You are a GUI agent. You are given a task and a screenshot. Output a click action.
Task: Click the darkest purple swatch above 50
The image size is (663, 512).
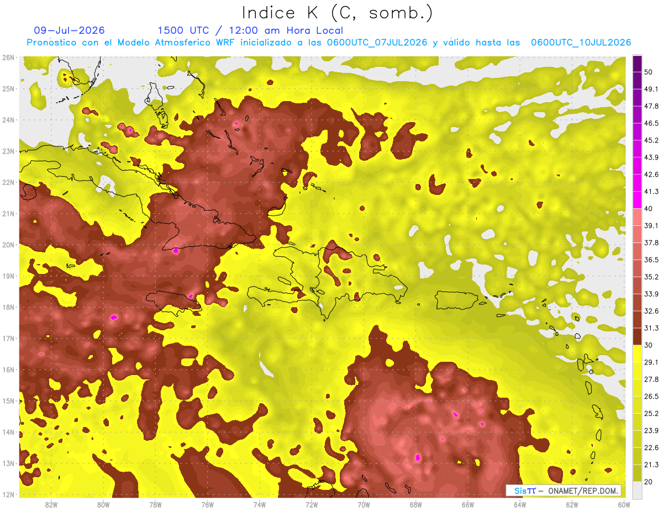click(637, 64)
